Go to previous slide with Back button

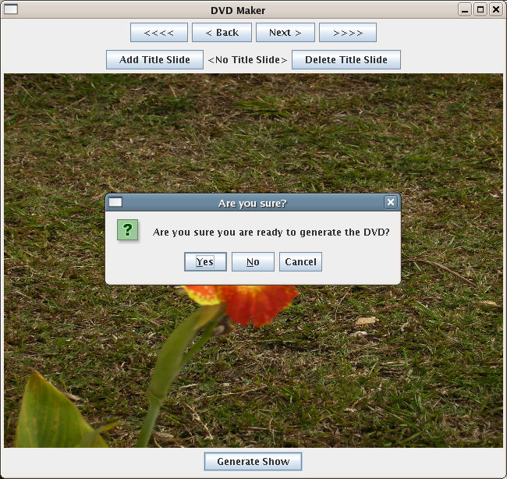[x=222, y=32]
